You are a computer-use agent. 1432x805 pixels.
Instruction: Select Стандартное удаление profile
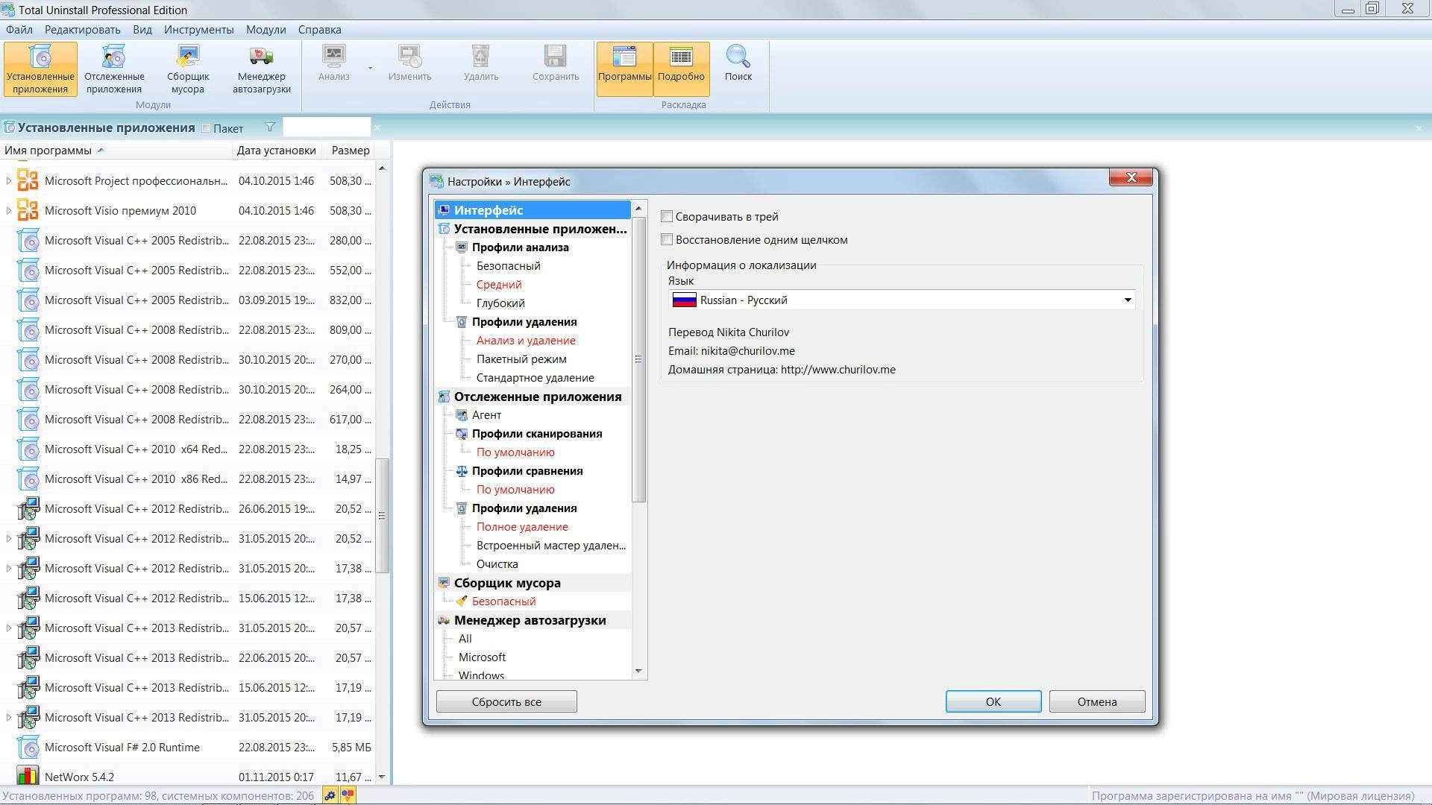click(x=536, y=378)
